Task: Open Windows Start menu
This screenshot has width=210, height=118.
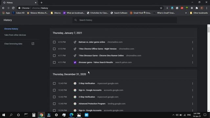Action: [4, 115]
